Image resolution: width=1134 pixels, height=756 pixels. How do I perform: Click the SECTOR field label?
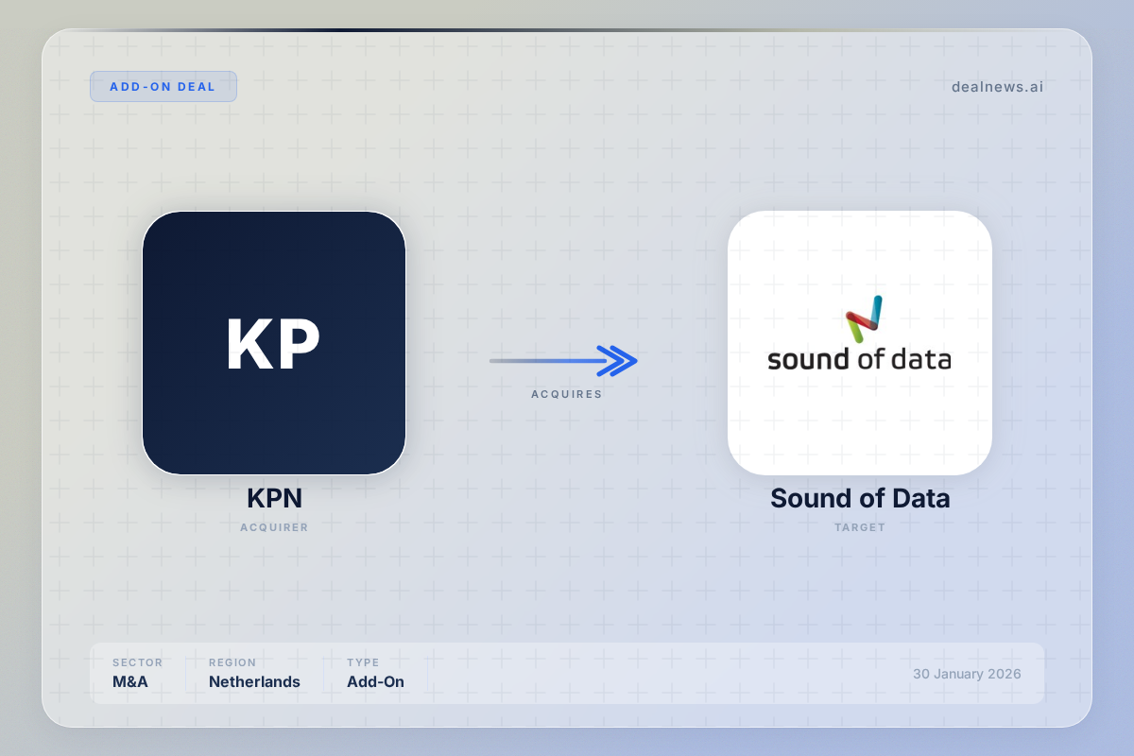pos(137,662)
